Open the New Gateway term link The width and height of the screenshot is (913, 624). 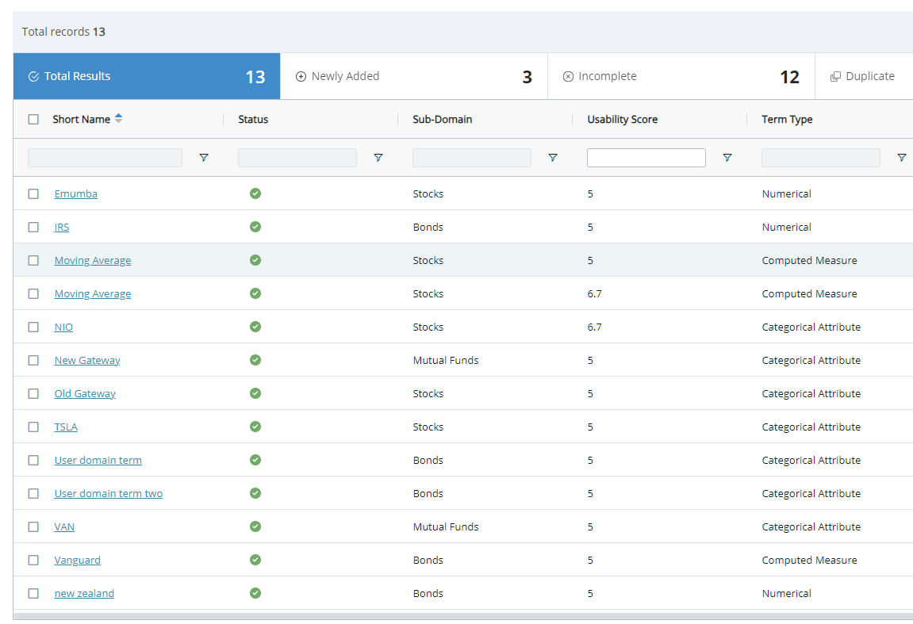(x=87, y=360)
